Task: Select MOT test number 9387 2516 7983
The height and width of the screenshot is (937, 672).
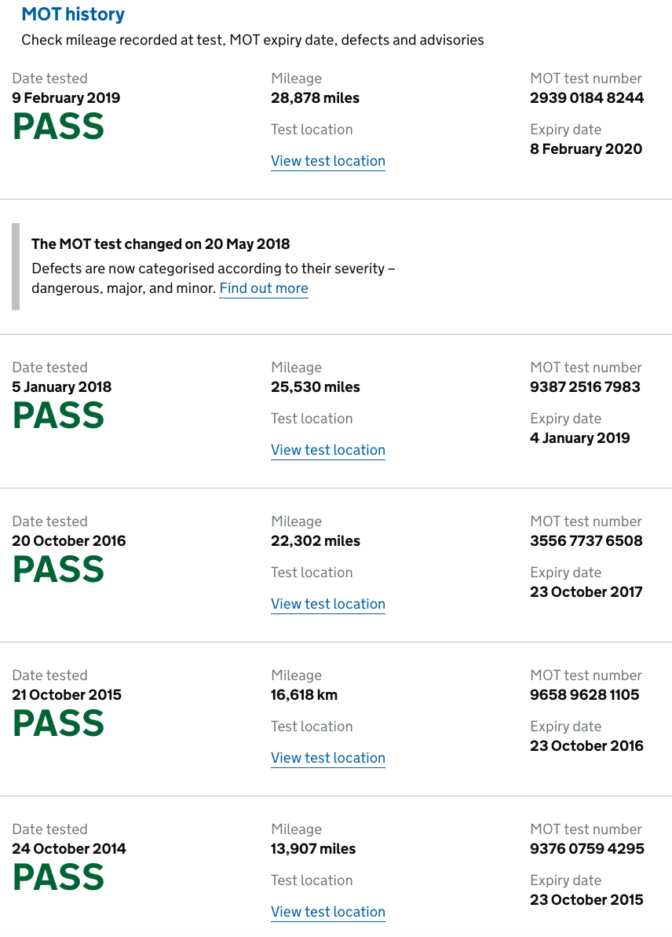Action: coord(586,387)
